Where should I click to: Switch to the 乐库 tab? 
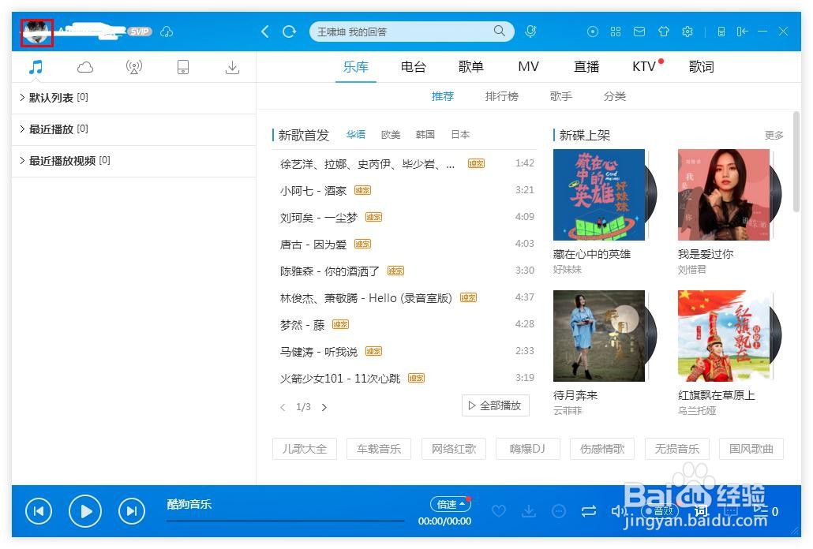(x=356, y=67)
